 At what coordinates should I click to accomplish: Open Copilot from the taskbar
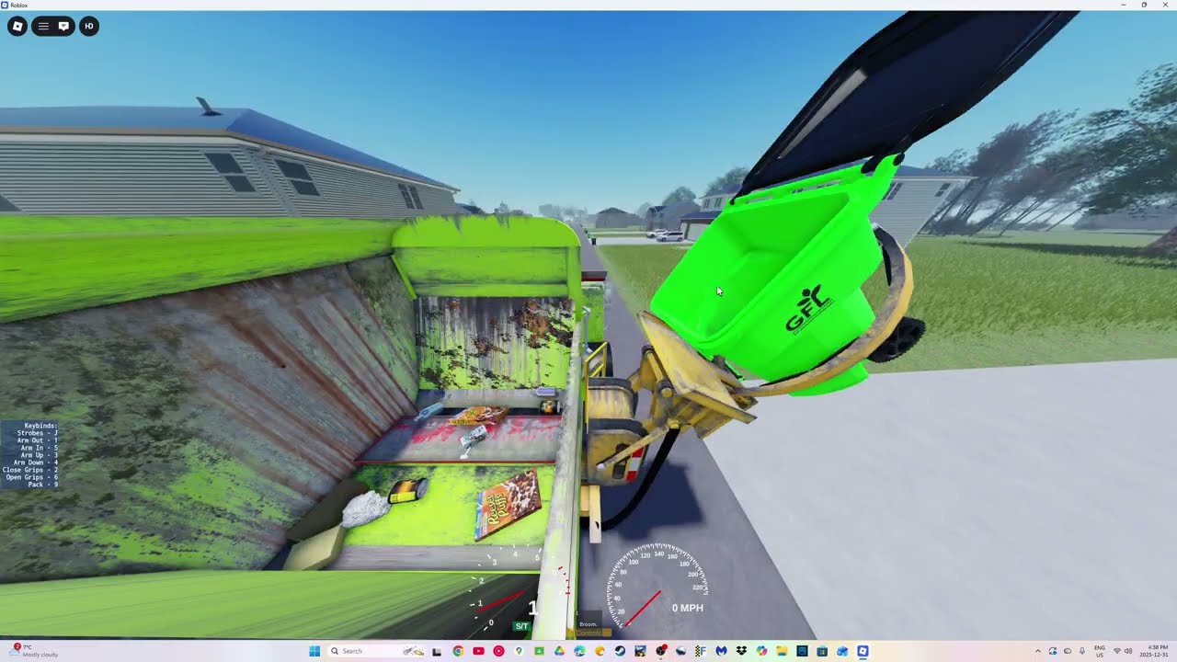[x=761, y=651]
